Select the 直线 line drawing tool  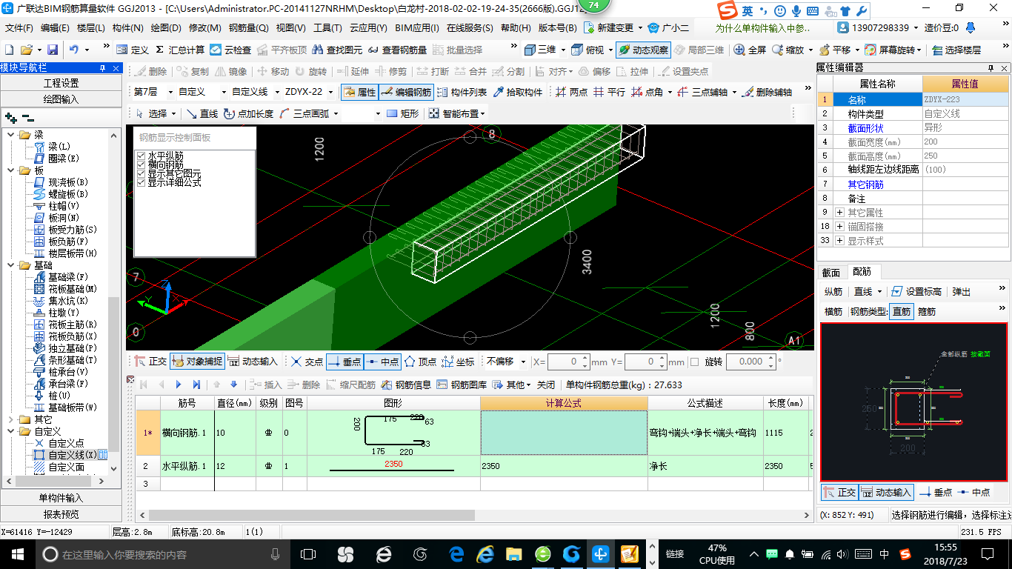click(202, 113)
